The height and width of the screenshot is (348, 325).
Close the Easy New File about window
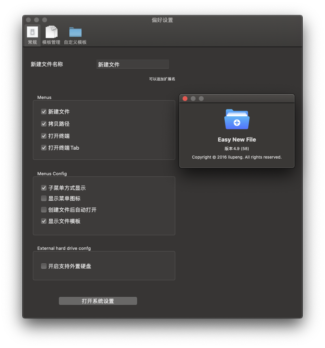185,99
